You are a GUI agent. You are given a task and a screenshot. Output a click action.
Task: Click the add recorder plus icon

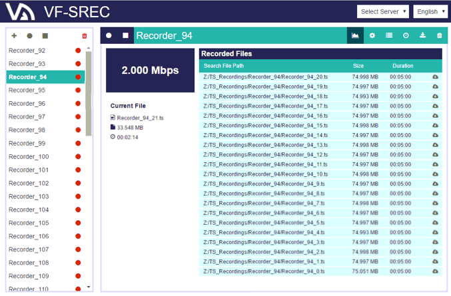tap(14, 36)
